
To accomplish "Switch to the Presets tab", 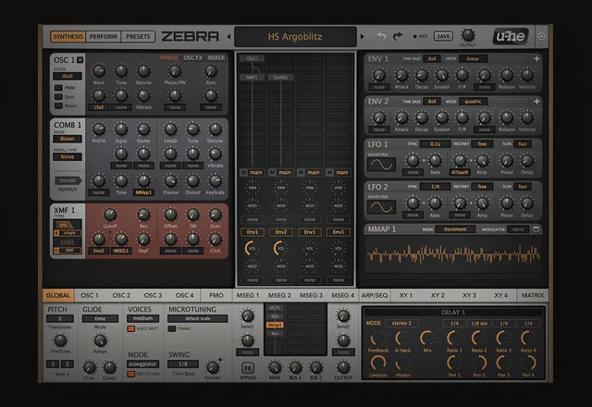I will tap(138, 37).
